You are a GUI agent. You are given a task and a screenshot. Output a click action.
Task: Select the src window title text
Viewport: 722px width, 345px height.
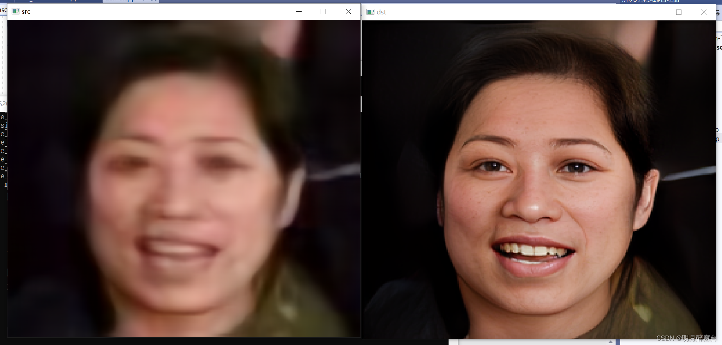tap(26, 12)
